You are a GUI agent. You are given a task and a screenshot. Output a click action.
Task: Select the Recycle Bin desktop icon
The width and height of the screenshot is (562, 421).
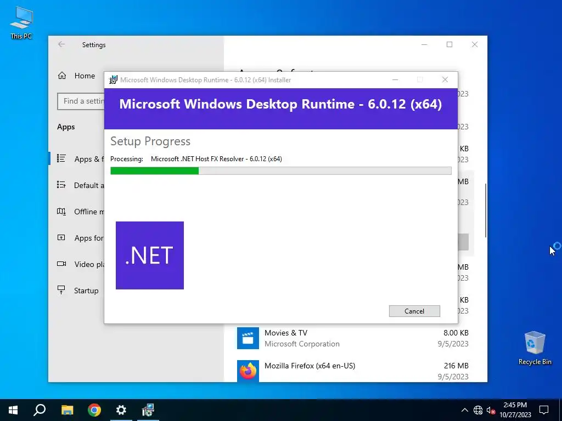point(535,348)
